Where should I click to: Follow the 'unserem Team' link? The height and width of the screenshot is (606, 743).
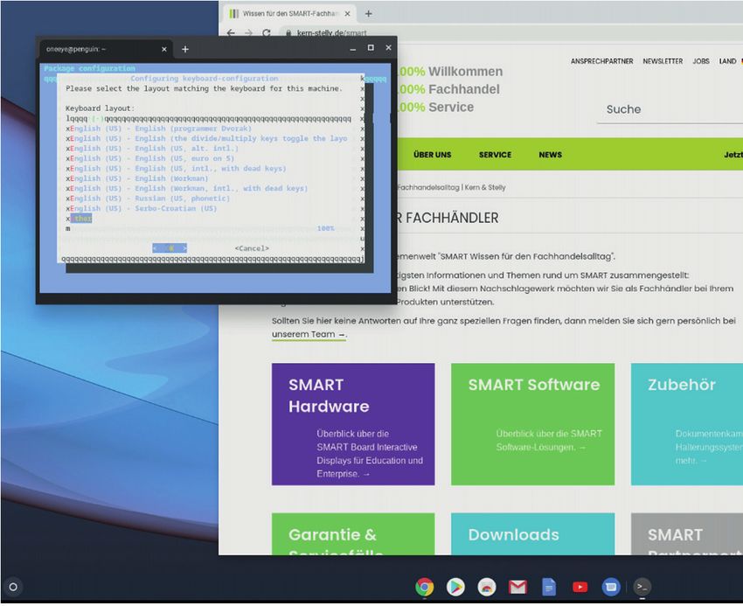point(307,334)
